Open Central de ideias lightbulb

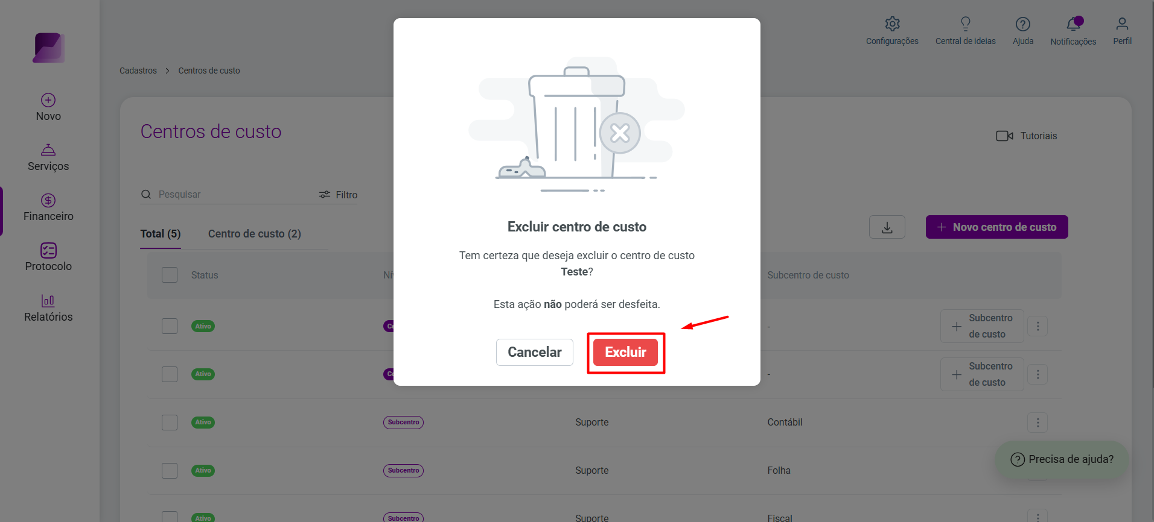click(x=965, y=24)
